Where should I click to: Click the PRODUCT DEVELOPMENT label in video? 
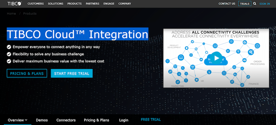(x=174, y=46)
